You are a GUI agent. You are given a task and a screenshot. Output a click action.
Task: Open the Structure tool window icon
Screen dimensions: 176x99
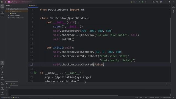tap(2, 12)
